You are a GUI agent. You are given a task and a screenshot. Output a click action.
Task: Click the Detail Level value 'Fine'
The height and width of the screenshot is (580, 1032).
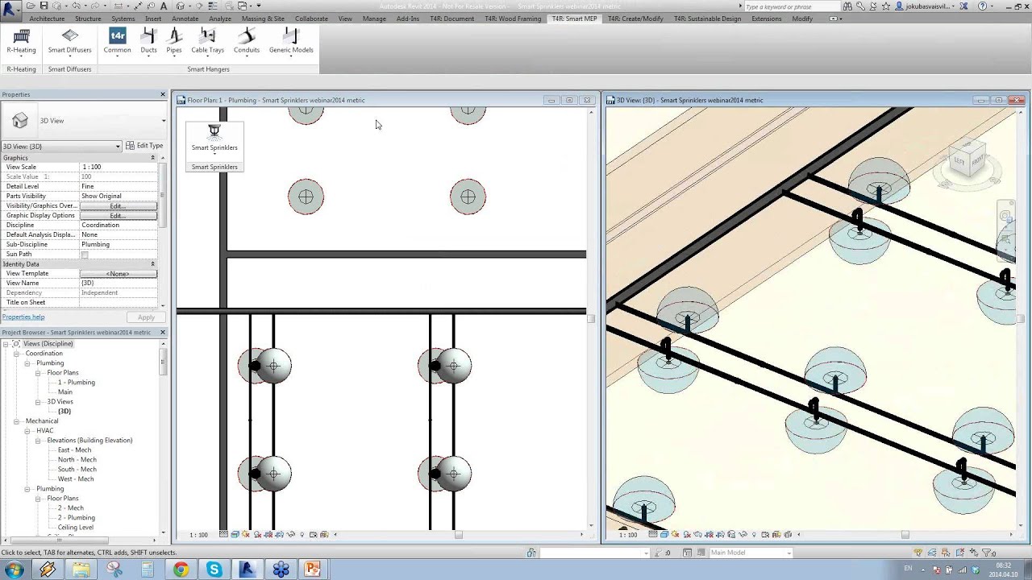(x=119, y=186)
